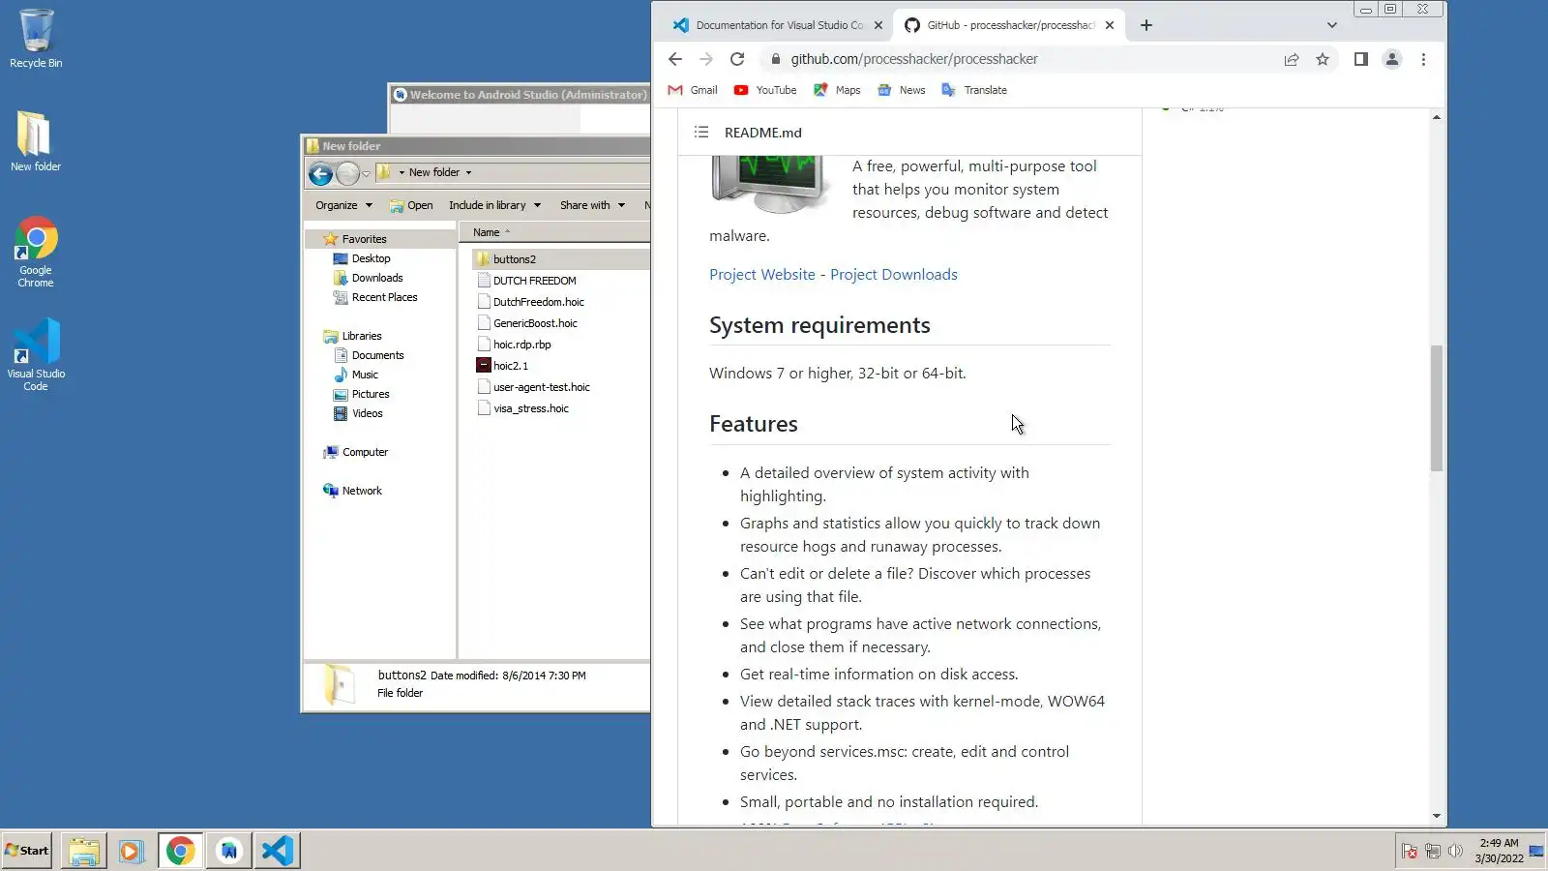
Task: Open the Maps bookmark
Action: (837, 90)
